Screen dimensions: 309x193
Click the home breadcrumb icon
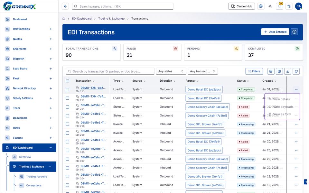(64, 19)
